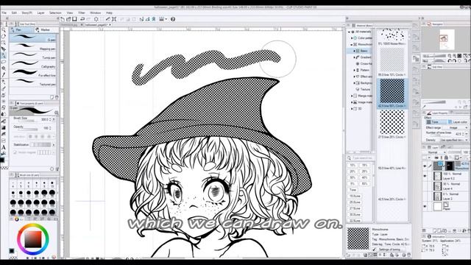Click the Open file toolbar icon
Screen dimensions: 471x265
(68, 19)
